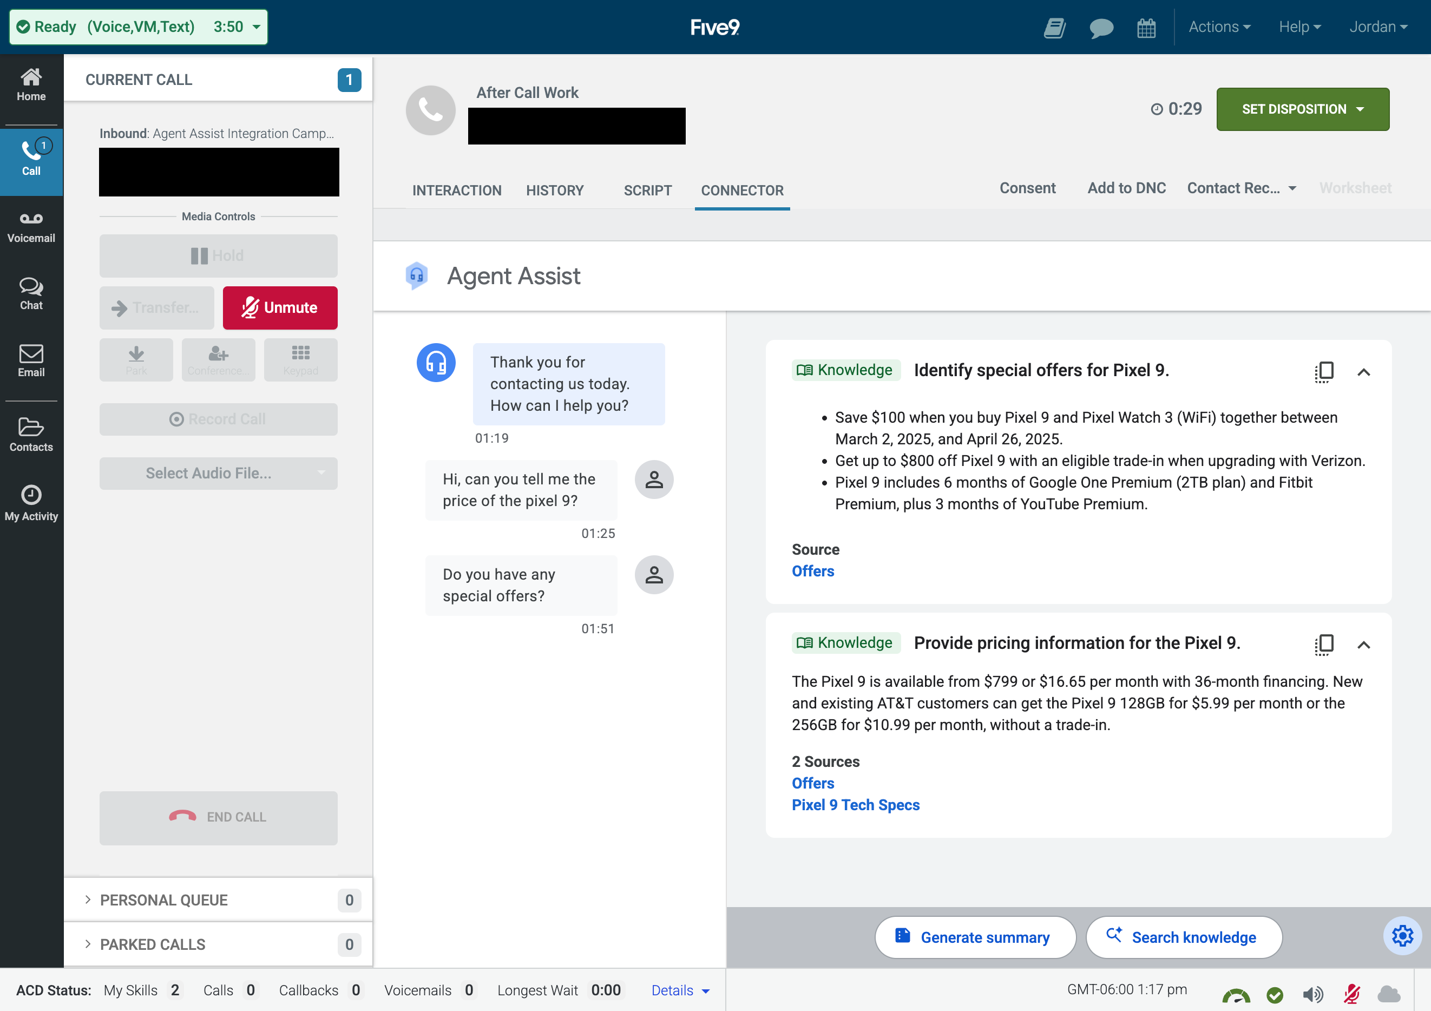Click the Agent Assist logo icon
Viewport: 1431px width, 1011px height.
416,275
